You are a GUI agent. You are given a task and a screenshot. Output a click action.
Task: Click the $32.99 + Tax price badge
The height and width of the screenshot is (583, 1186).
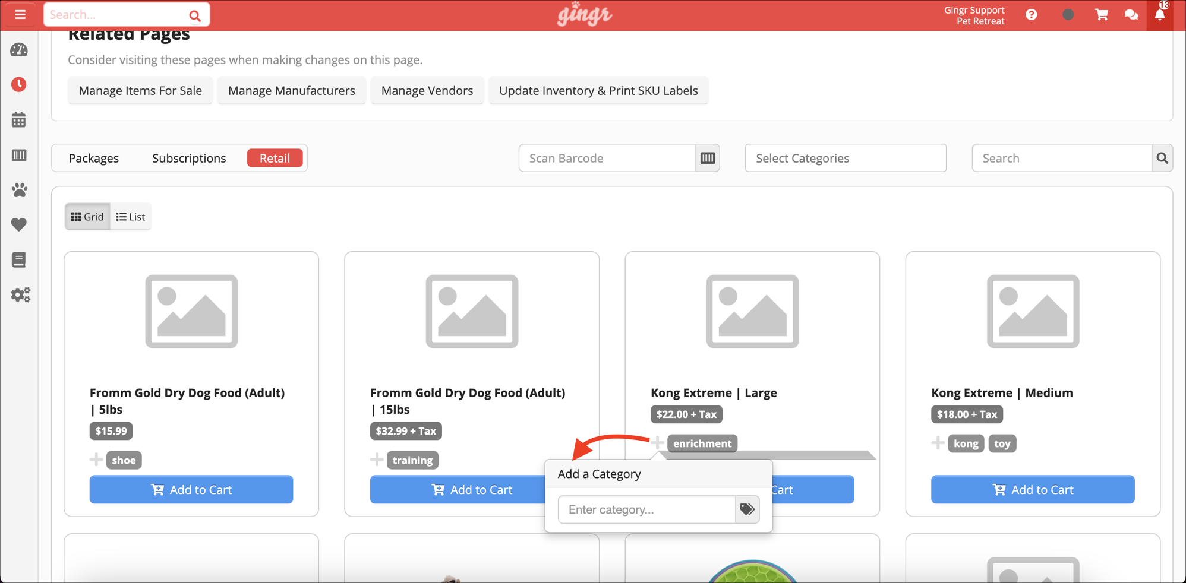(x=406, y=430)
